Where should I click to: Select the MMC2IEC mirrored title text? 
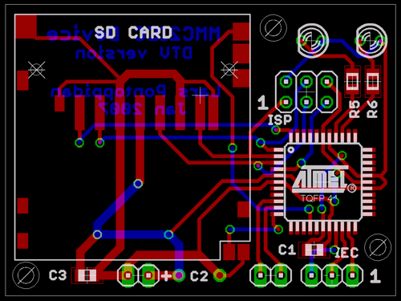point(178,34)
